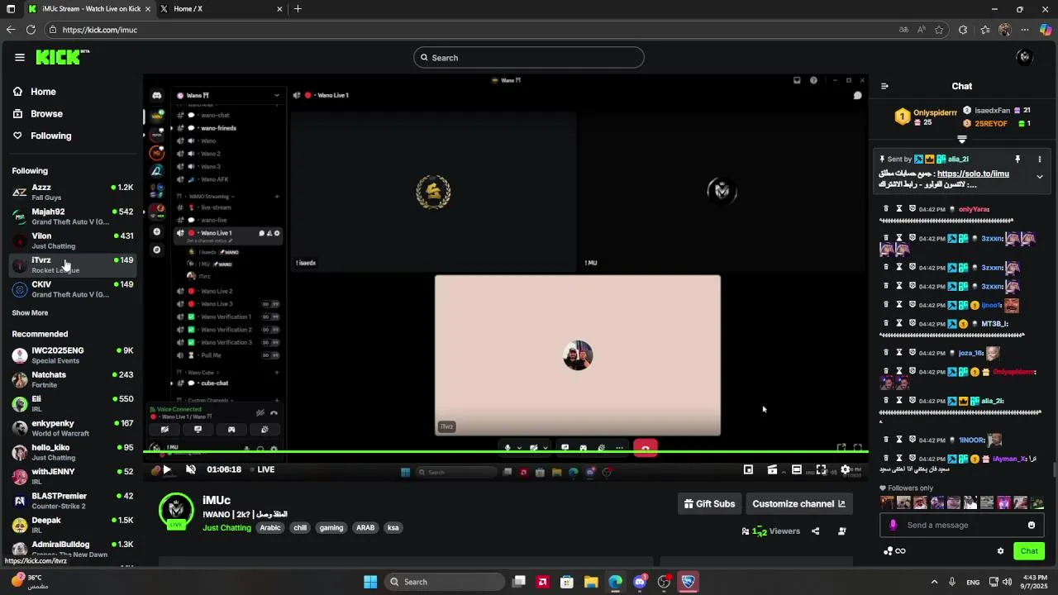Viewport: 1058px width, 595px height.
Task: Open the channel points icon below chat
Action: (x=888, y=551)
